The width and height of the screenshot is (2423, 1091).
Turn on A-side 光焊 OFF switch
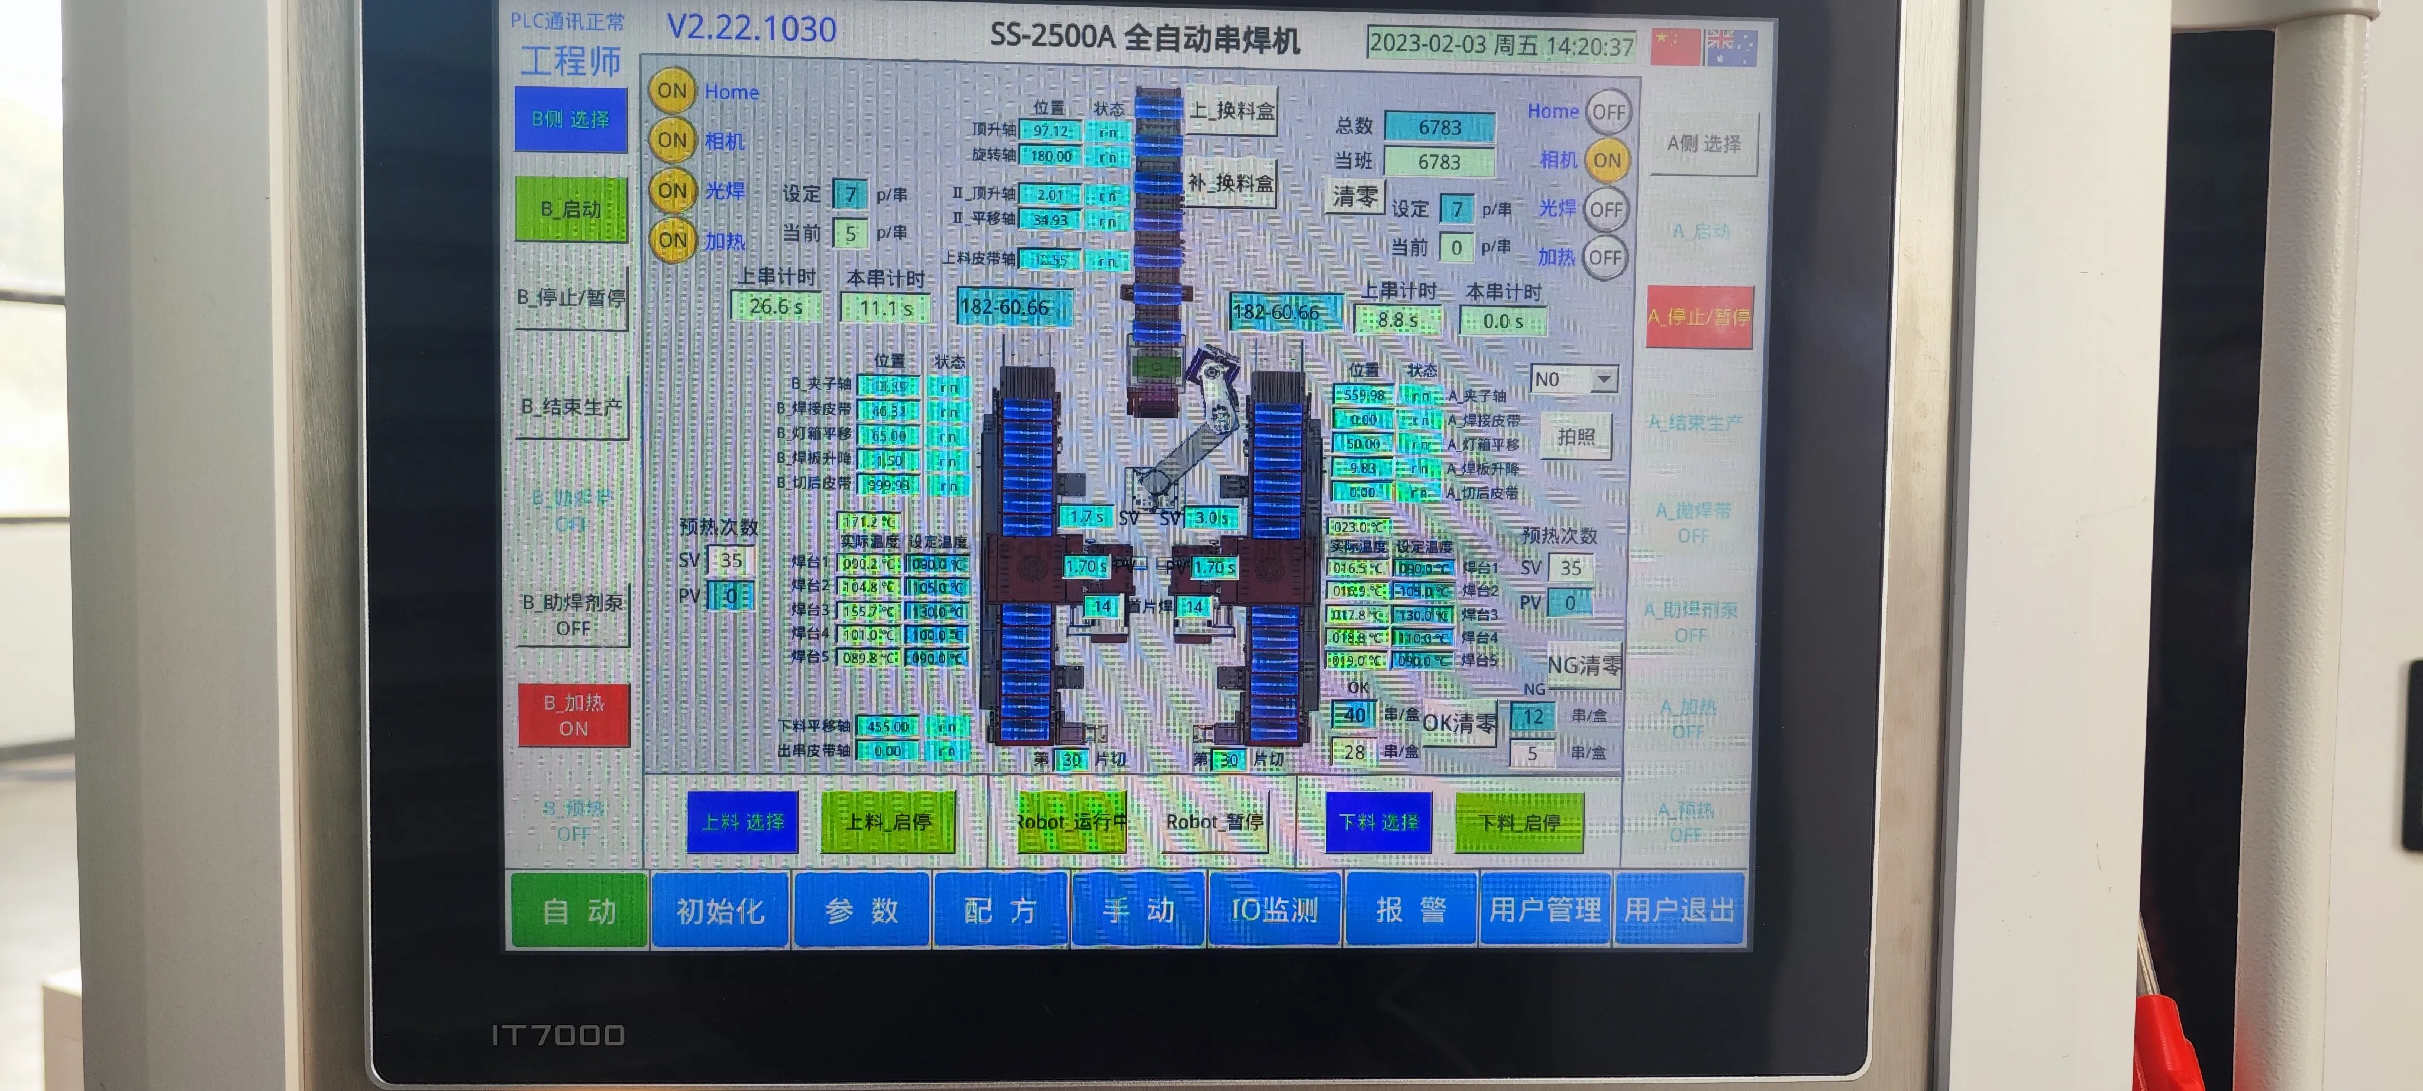pyautogui.click(x=1605, y=209)
